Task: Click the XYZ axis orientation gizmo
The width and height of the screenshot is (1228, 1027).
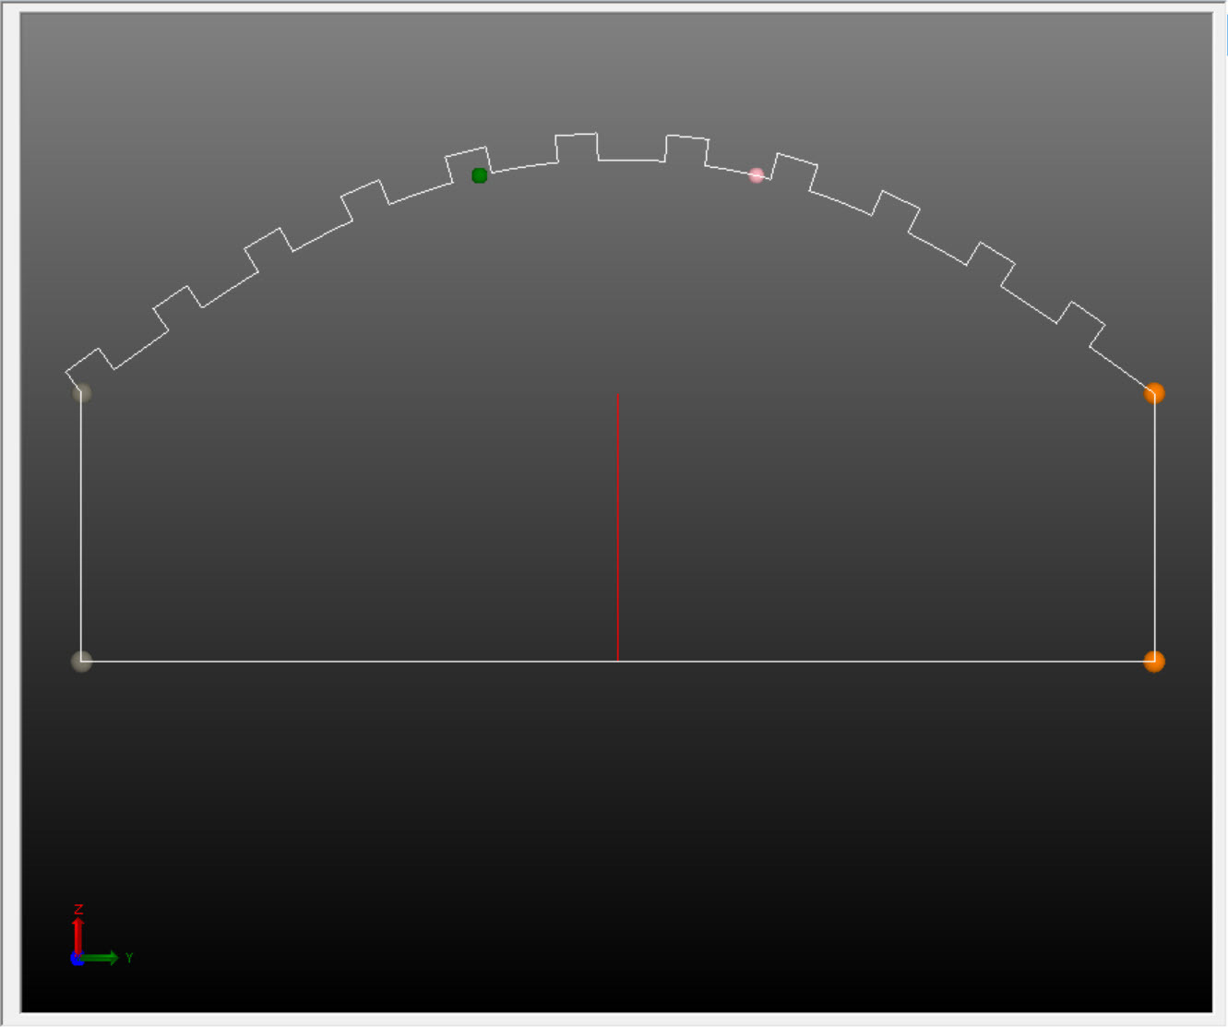Action: tap(101, 936)
